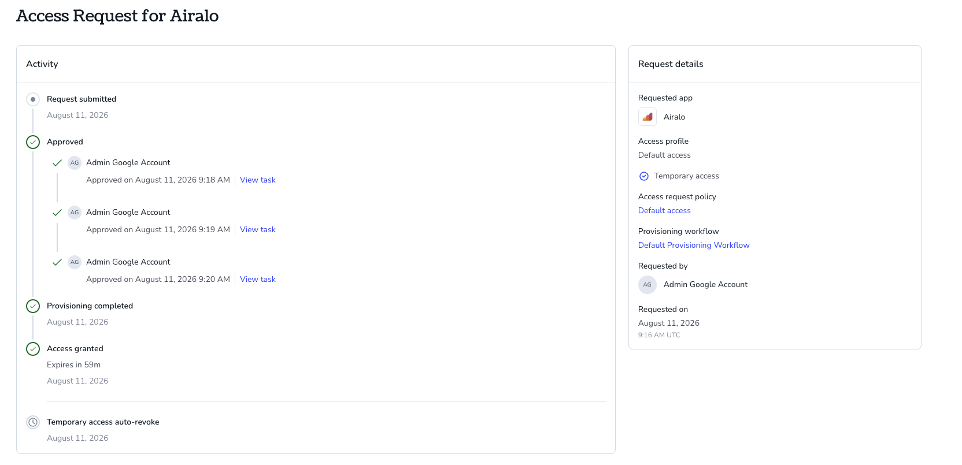Image resolution: width=962 pixels, height=465 pixels.
Task: Click the green Approved step checkmark icon
Action: click(33, 142)
